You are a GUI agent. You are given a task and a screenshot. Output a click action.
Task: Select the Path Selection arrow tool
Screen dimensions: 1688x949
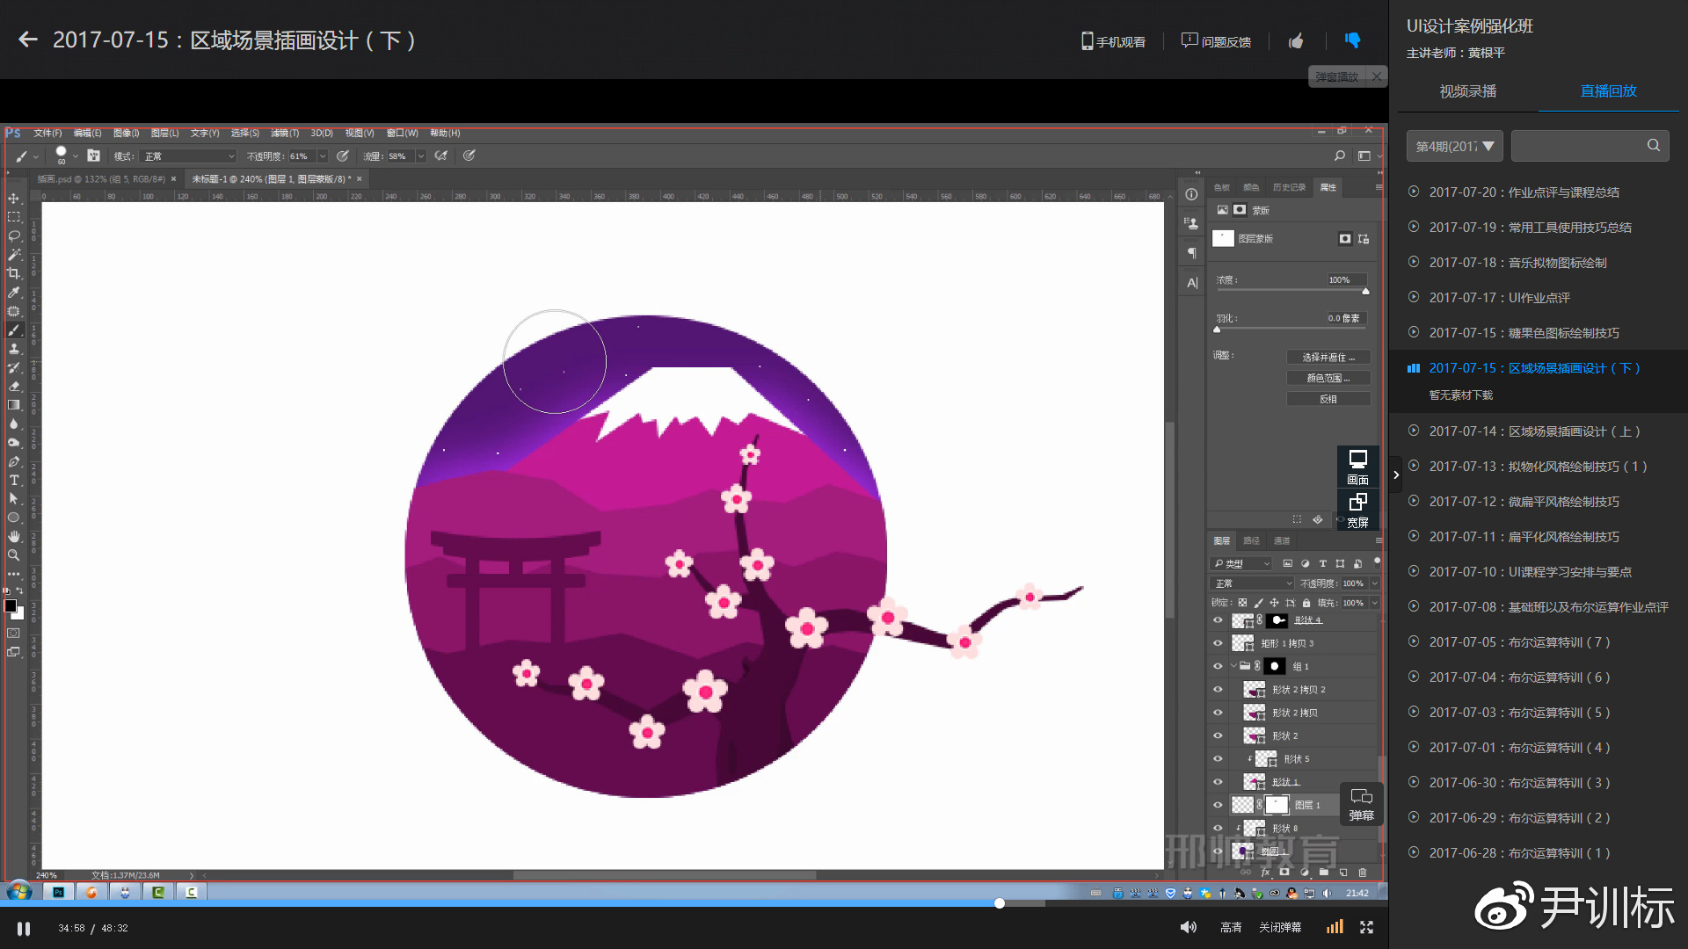pyautogui.click(x=14, y=499)
